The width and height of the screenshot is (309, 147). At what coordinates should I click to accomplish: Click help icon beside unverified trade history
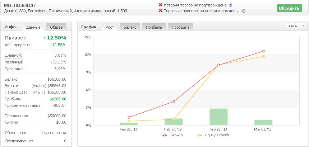pos(231,5)
